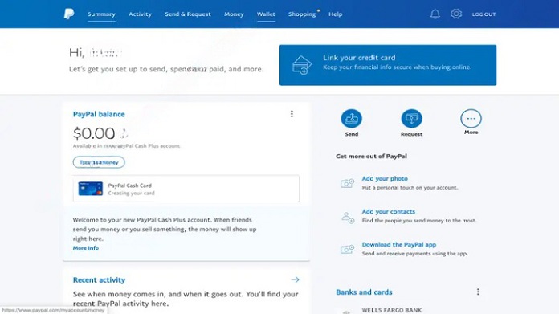Click icon beside Download the PayPal app
The height and width of the screenshot is (314, 559).
coord(347,249)
